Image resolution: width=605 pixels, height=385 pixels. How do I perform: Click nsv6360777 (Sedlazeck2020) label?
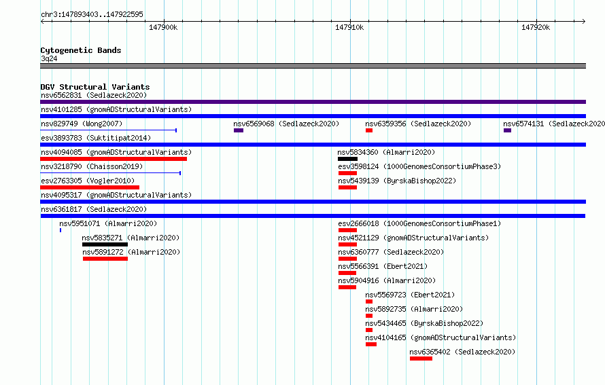(x=391, y=252)
